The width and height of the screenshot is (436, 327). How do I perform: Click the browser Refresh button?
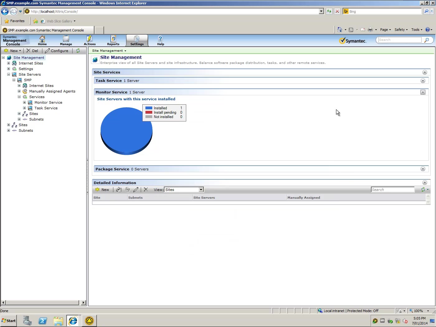click(329, 11)
